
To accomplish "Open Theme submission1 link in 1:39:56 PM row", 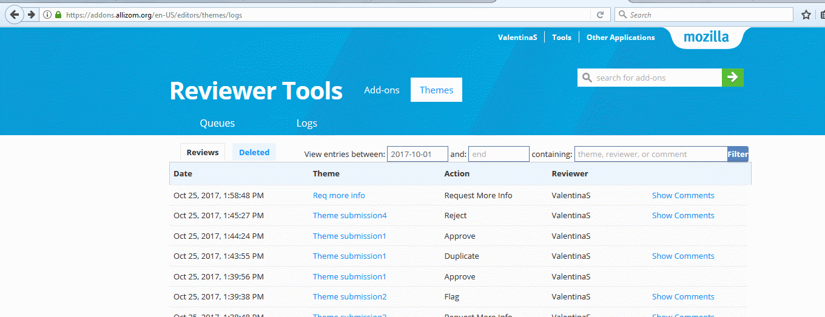I will click(349, 276).
